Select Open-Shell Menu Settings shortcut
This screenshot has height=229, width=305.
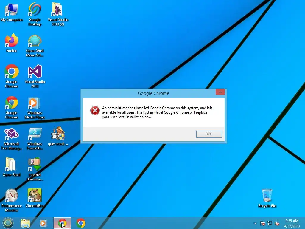tap(35, 46)
